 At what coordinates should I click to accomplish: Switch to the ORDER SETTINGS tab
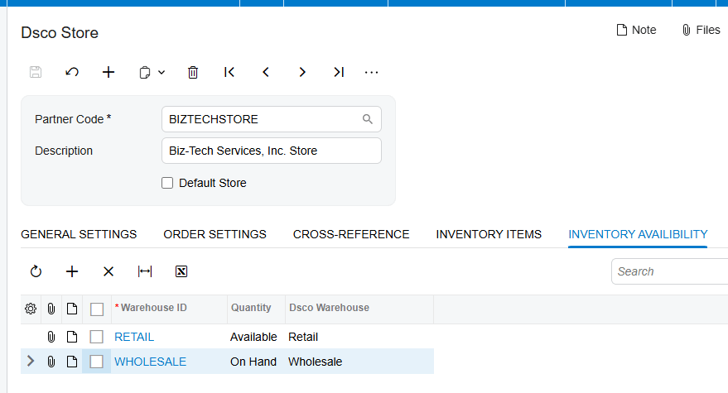[215, 234]
